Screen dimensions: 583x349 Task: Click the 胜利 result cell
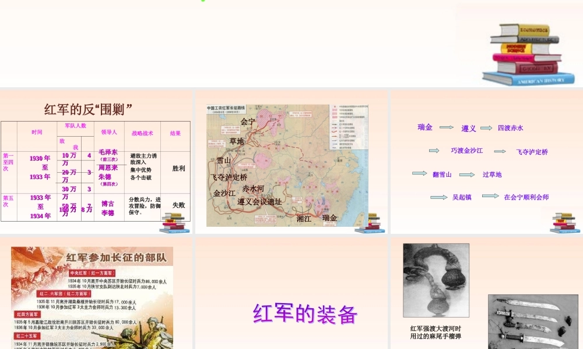(178, 168)
